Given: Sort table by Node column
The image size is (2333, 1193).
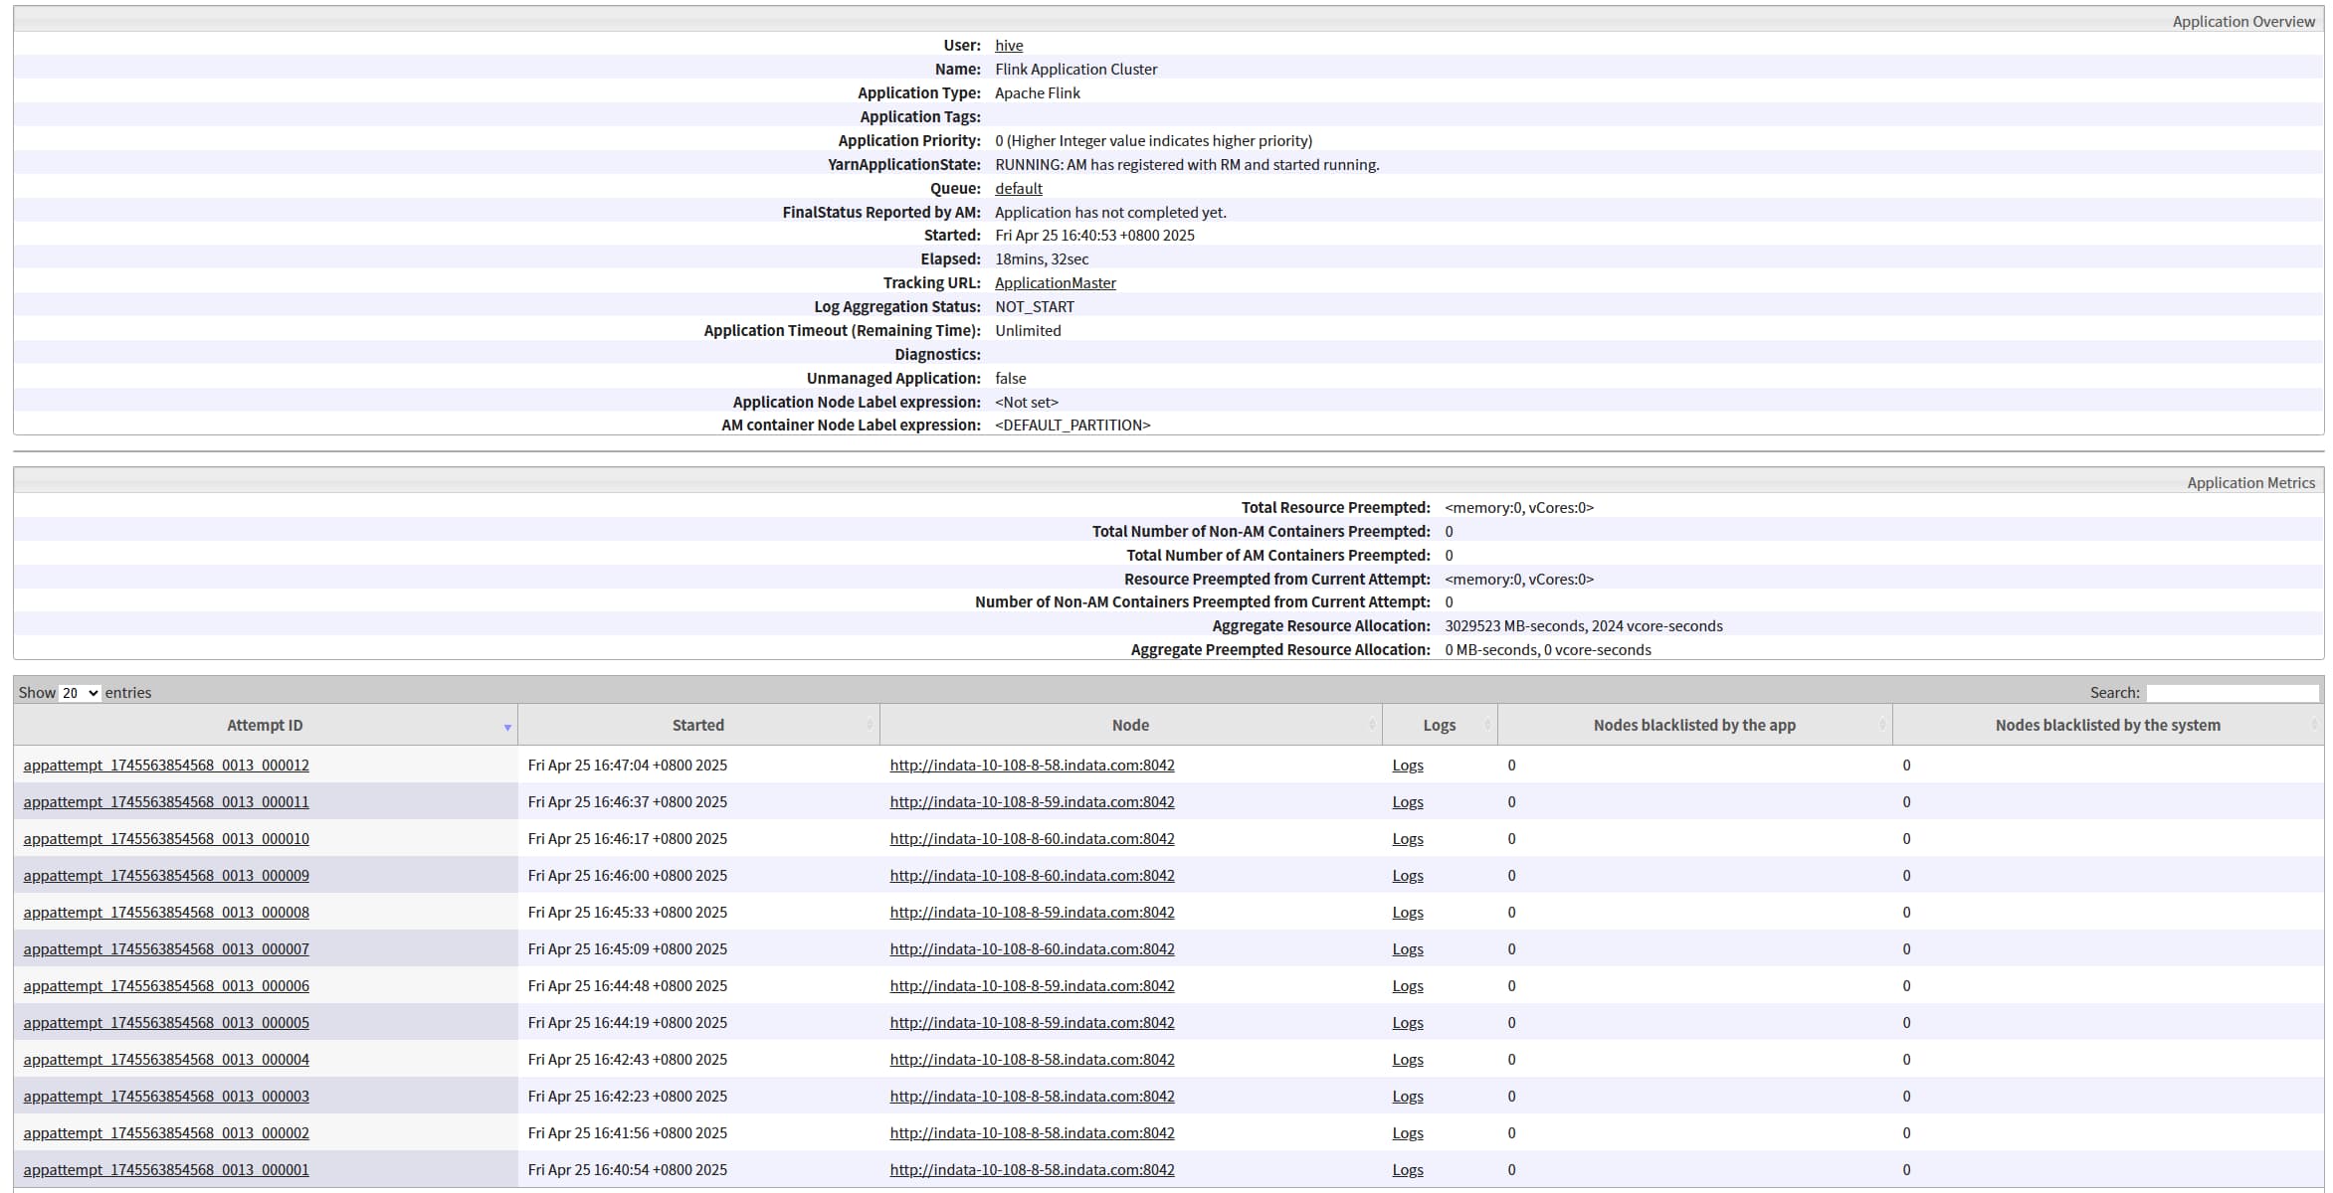Looking at the screenshot, I should (1130, 726).
